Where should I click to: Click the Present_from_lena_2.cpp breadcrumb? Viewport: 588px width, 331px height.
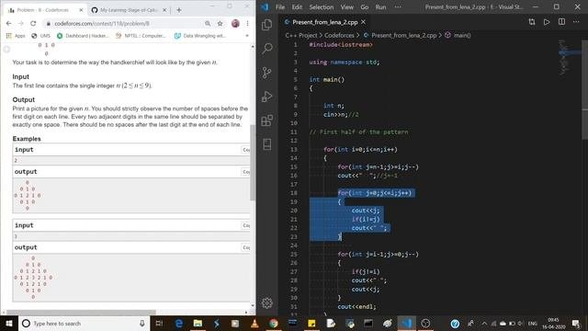pos(404,35)
